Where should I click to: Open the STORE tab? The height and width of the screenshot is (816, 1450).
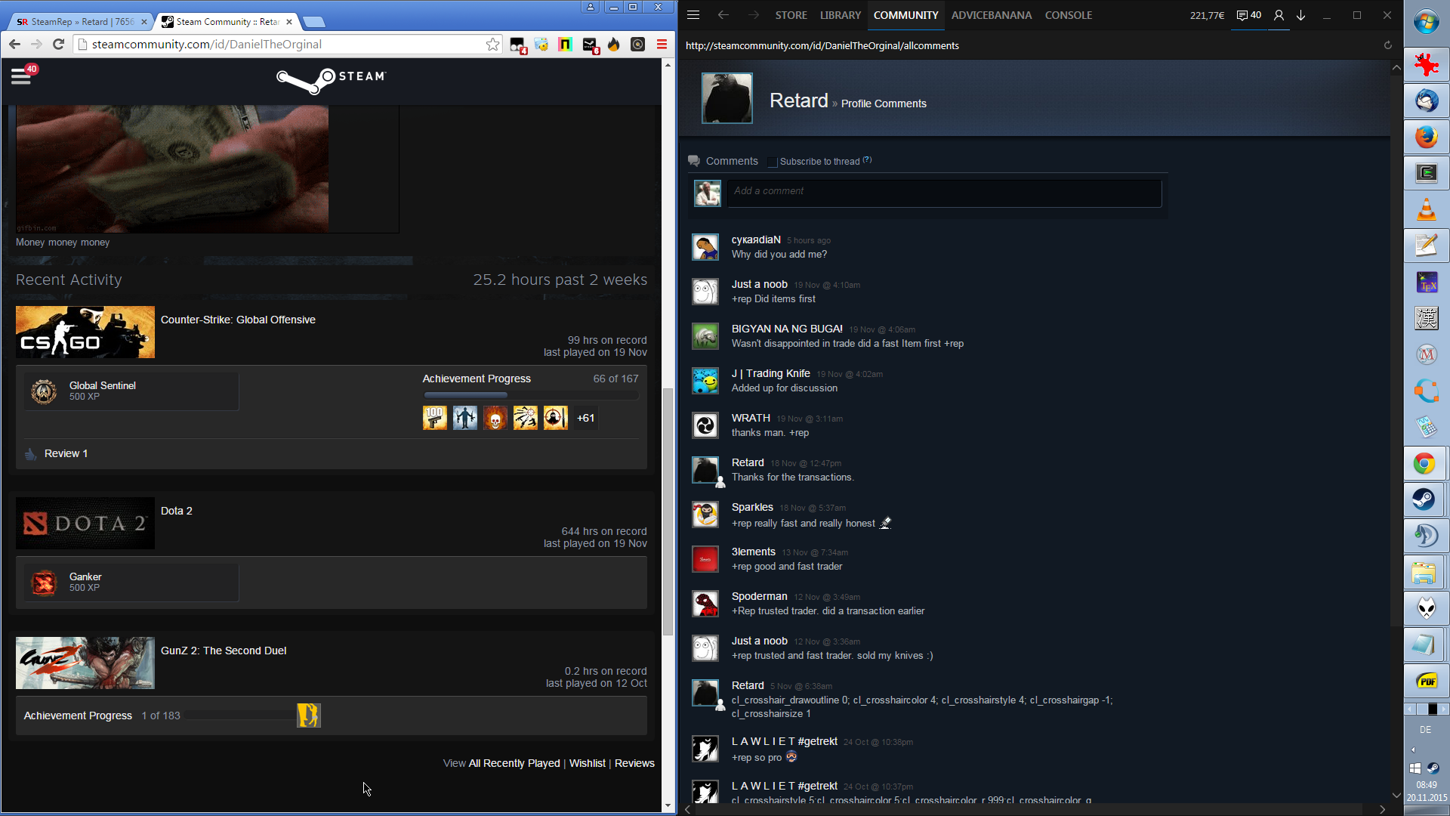(791, 15)
